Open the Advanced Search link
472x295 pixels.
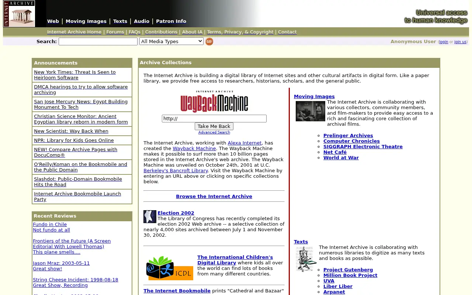pyautogui.click(x=214, y=132)
